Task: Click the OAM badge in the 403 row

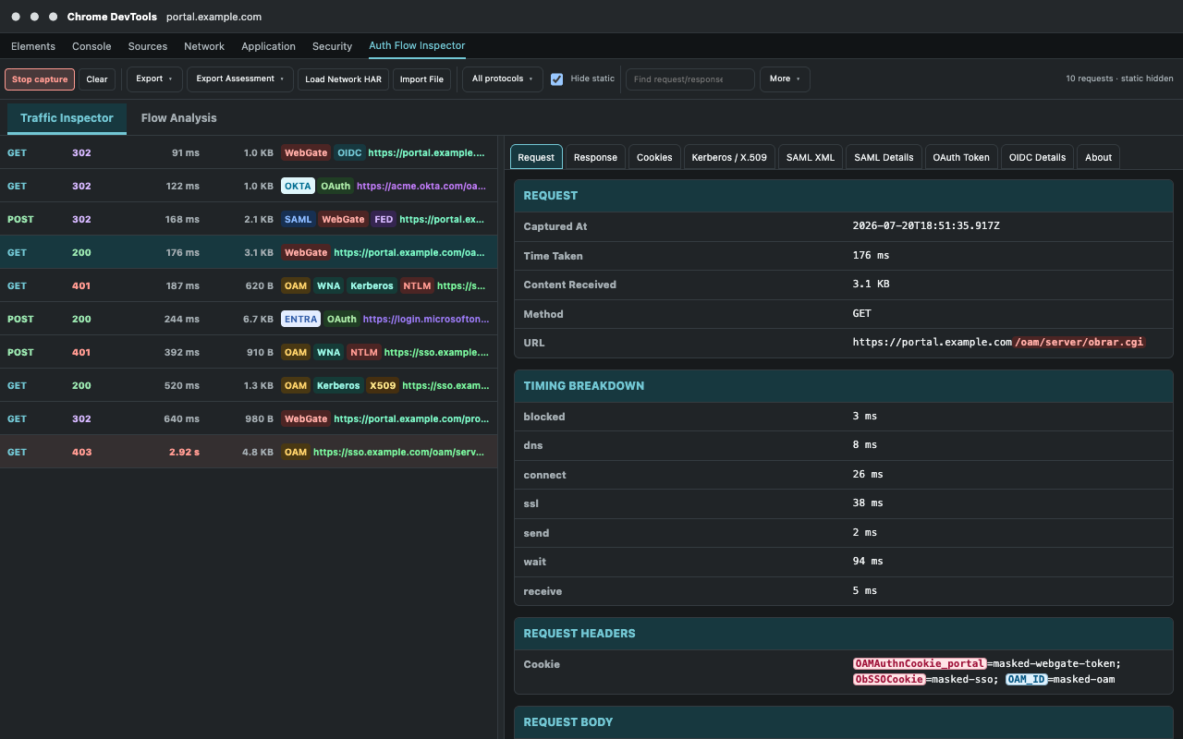Action: [296, 452]
